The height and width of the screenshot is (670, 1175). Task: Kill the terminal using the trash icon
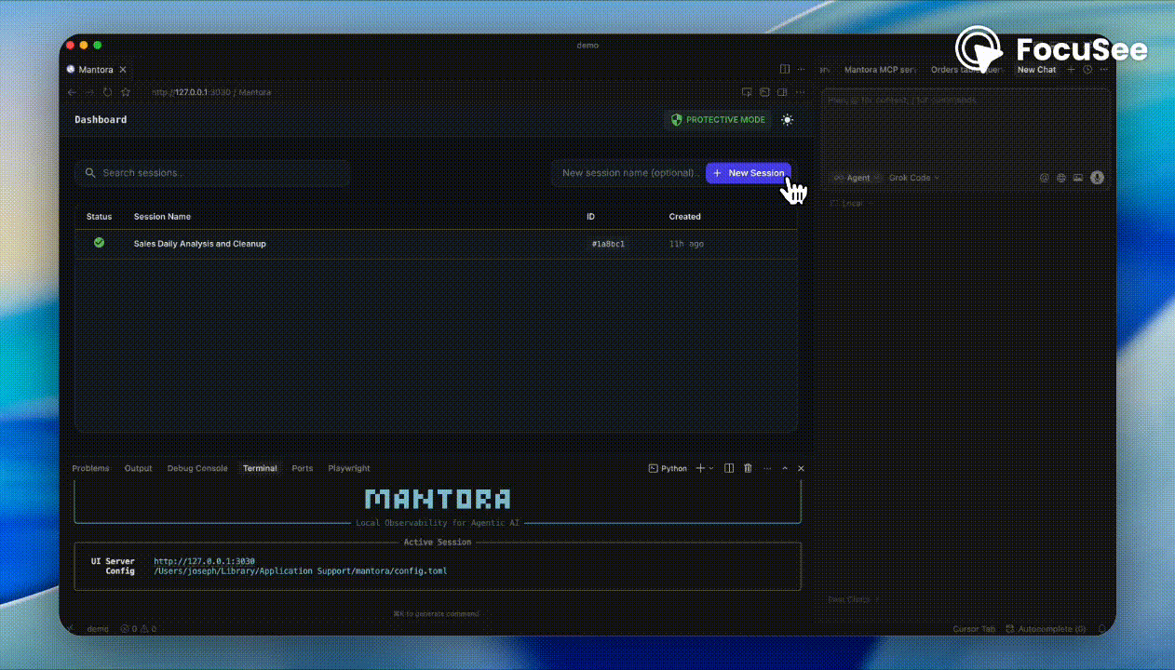748,468
